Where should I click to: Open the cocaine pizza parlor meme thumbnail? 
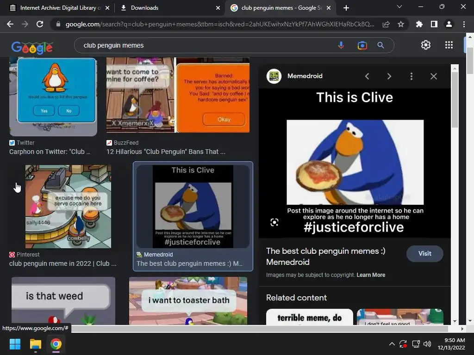coord(68,207)
